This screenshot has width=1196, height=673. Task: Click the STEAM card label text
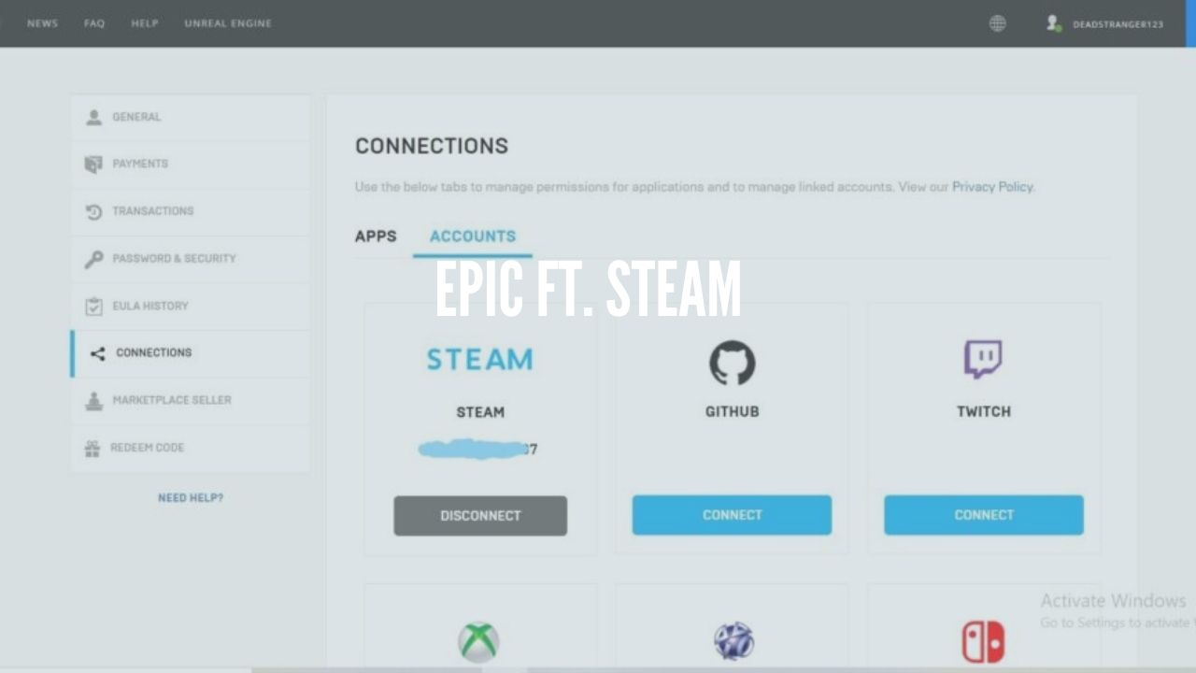(480, 412)
